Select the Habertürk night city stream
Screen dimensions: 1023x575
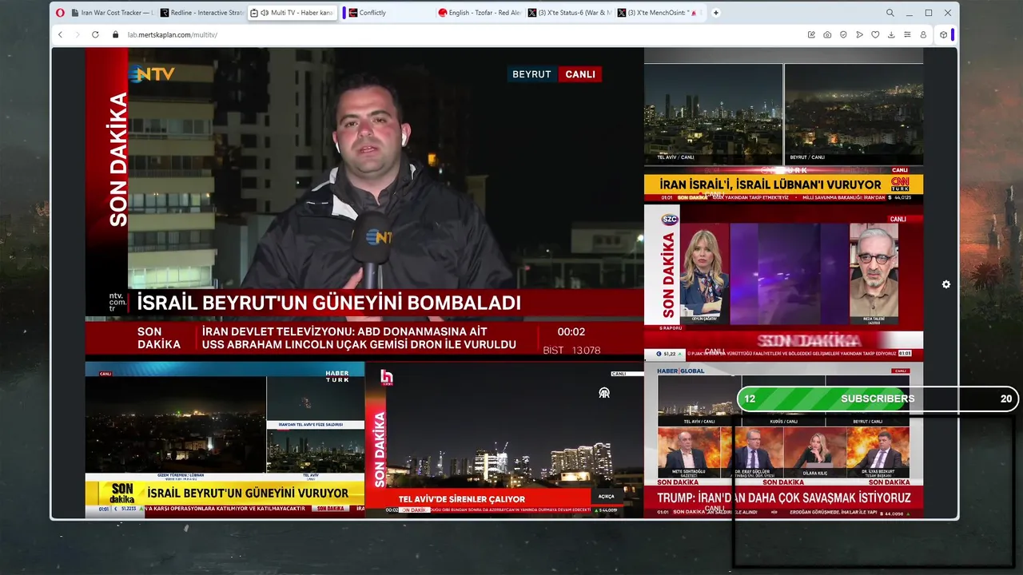pos(225,440)
